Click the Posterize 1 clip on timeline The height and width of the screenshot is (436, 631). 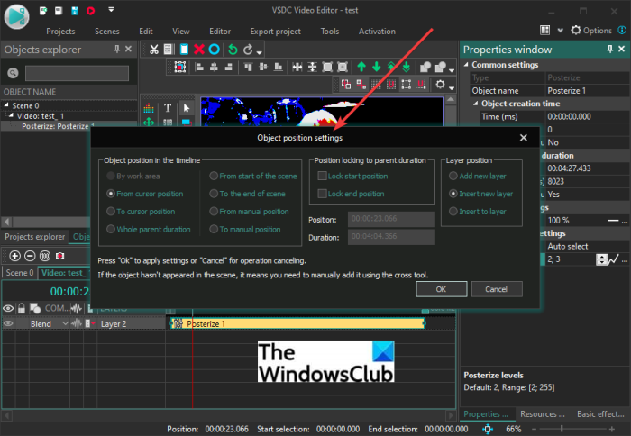[297, 323]
